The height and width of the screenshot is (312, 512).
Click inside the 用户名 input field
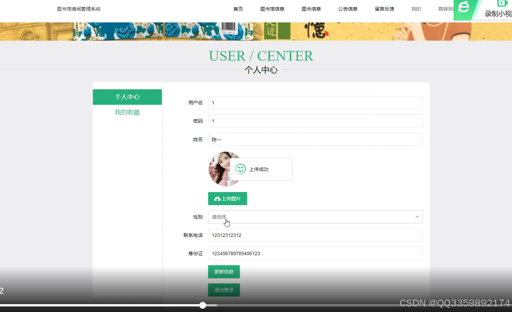315,103
